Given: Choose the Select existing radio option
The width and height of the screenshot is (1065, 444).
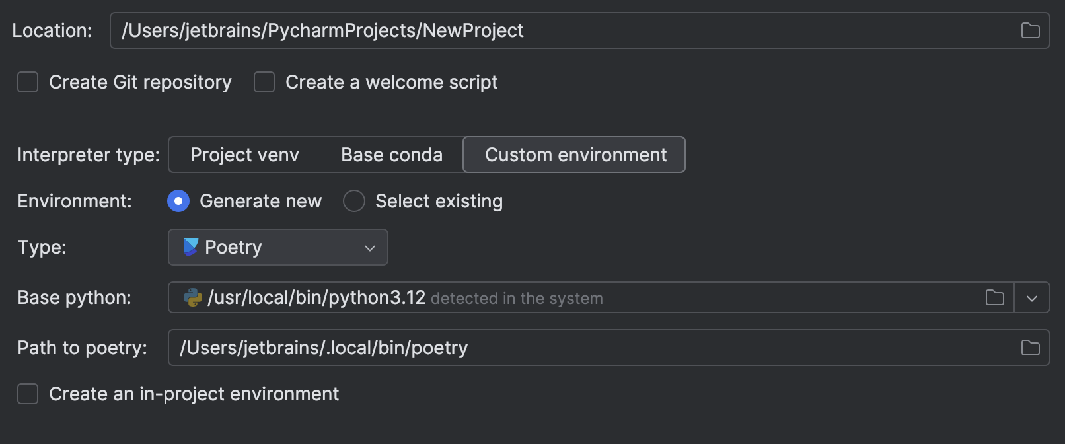Looking at the screenshot, I should [354, 201].
